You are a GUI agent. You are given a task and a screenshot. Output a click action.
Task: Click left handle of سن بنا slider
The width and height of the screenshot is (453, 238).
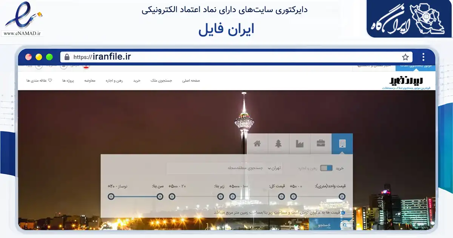pos(111,196)
